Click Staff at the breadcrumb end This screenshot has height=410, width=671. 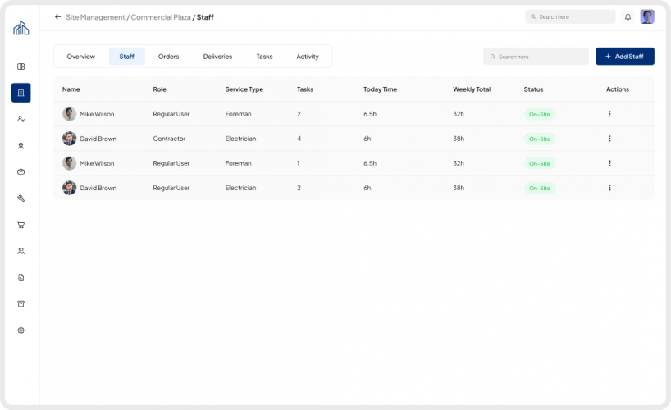point(205,17)
